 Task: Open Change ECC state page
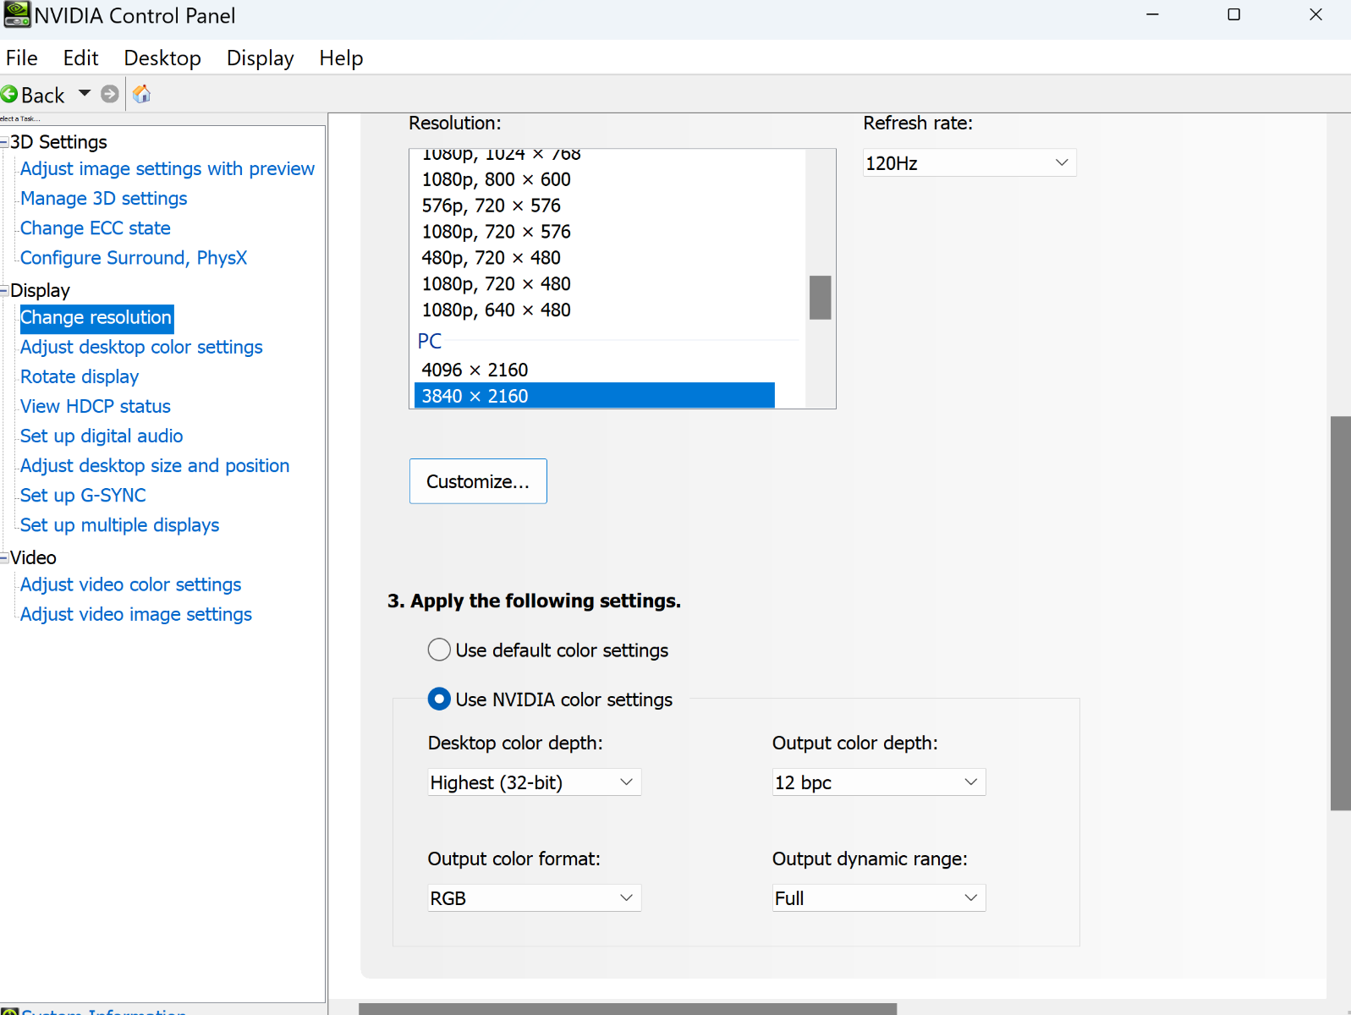[x=96, y=228]
